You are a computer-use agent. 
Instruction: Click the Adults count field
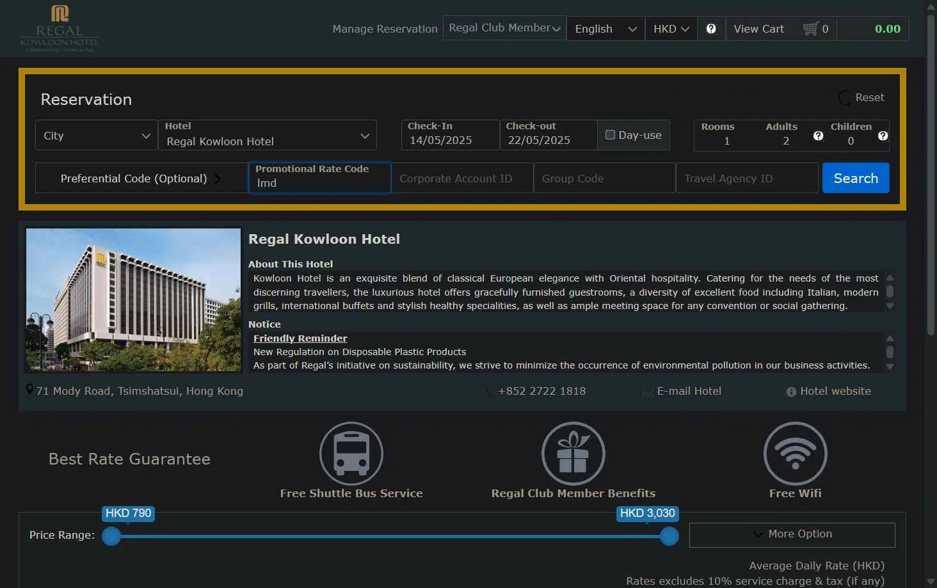[x=786, y=141]
